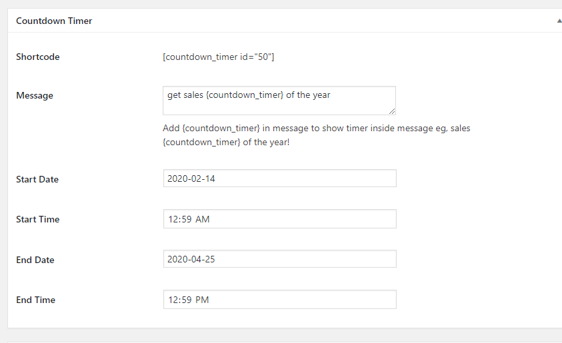The image size is (562, 343).
Task: Collapse the Countdown Timer panel arrow
Action: [559, 21]
